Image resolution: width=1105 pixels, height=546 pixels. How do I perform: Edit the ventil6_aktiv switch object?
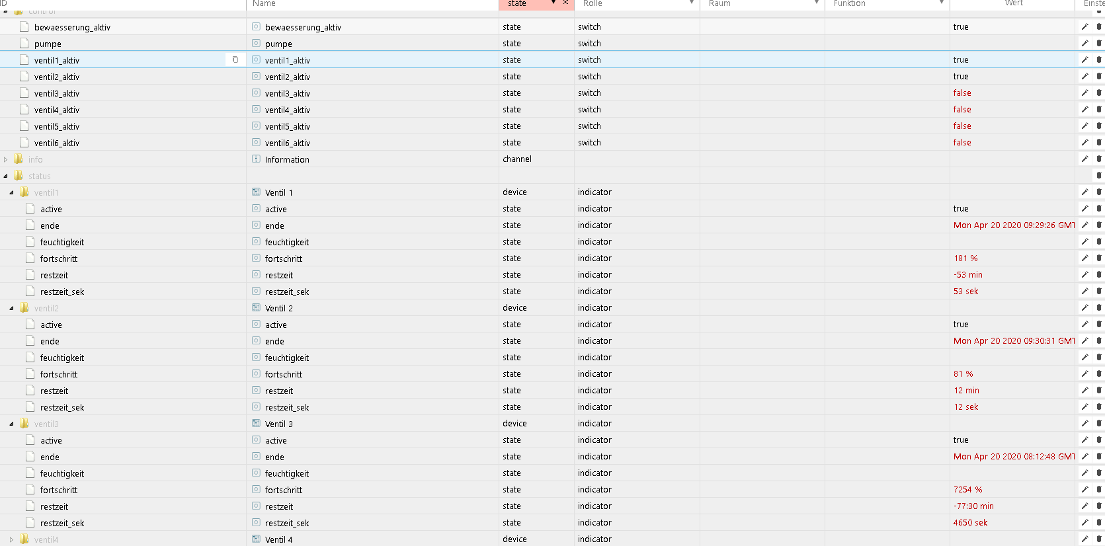[1085, 142]
